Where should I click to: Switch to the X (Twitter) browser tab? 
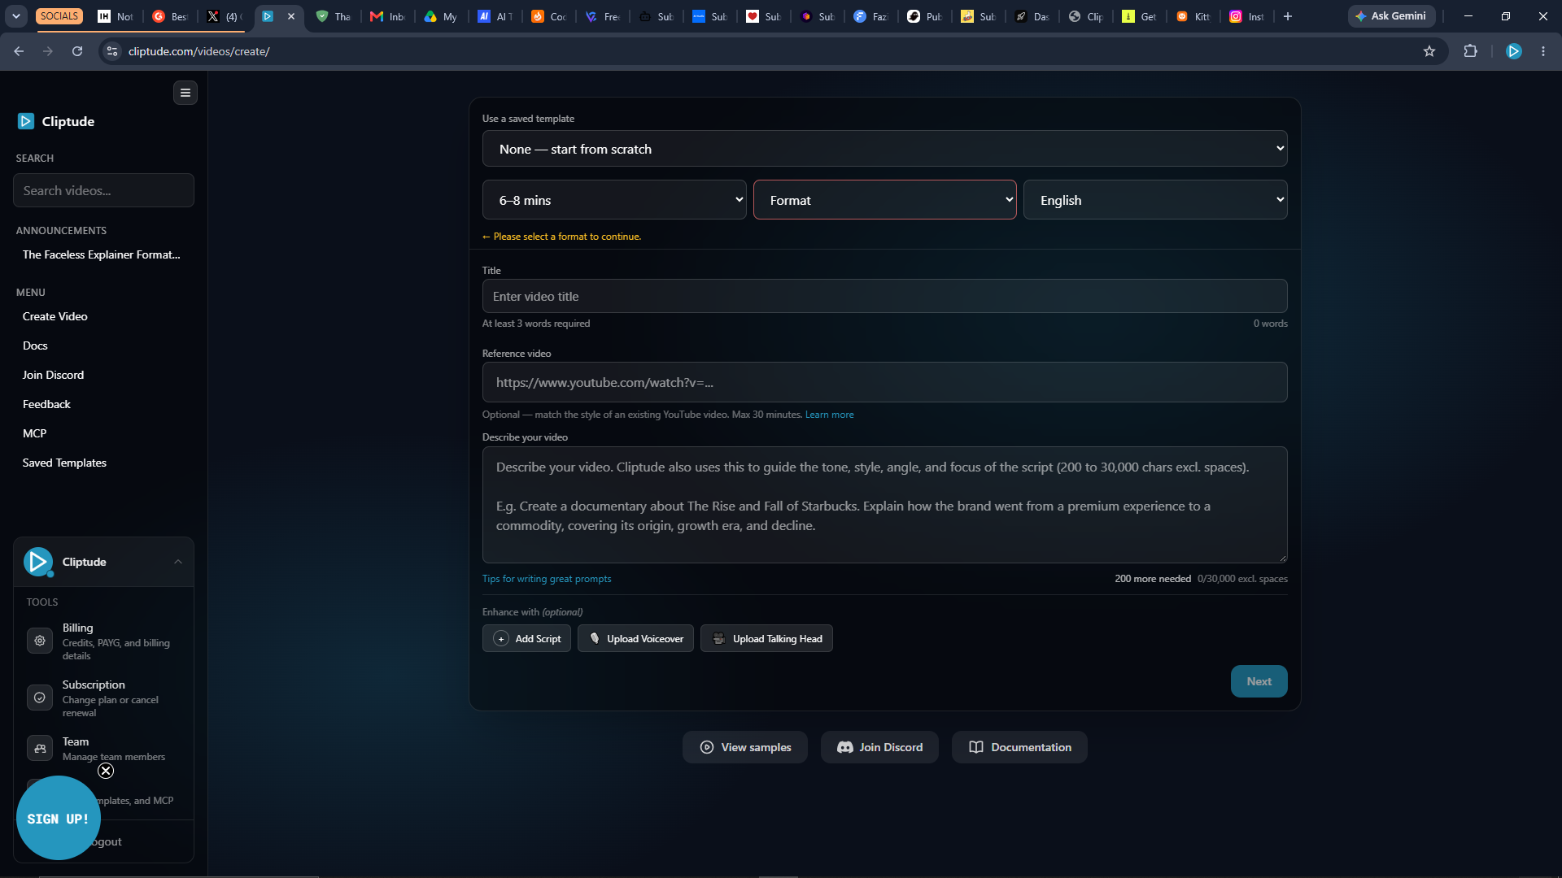[224, 16]
